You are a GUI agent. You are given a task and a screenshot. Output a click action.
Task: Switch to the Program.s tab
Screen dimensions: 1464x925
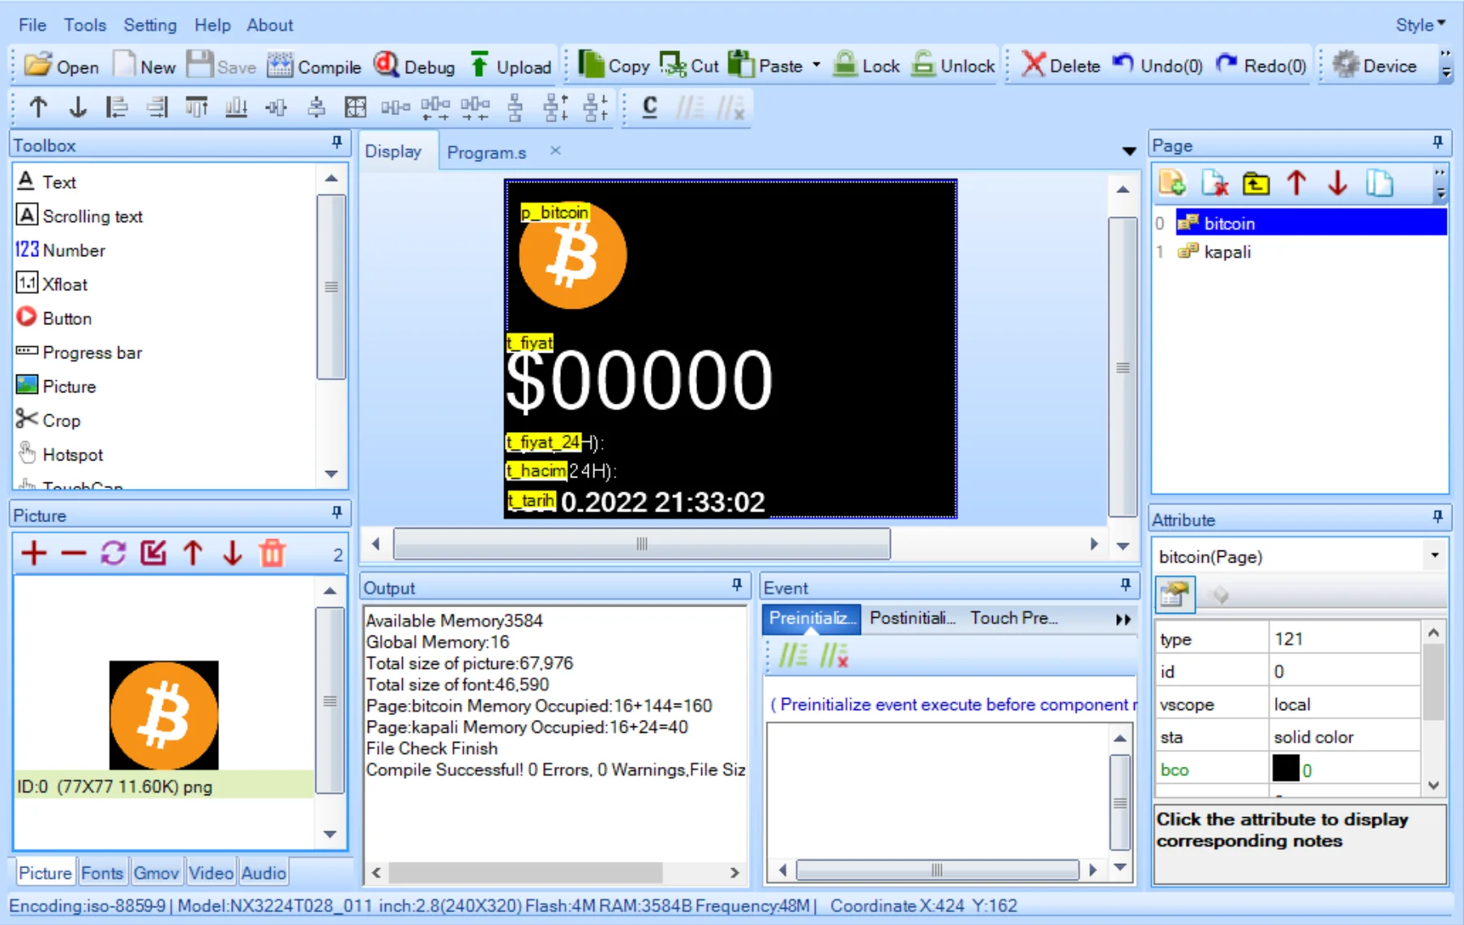(x=486, y=152)
